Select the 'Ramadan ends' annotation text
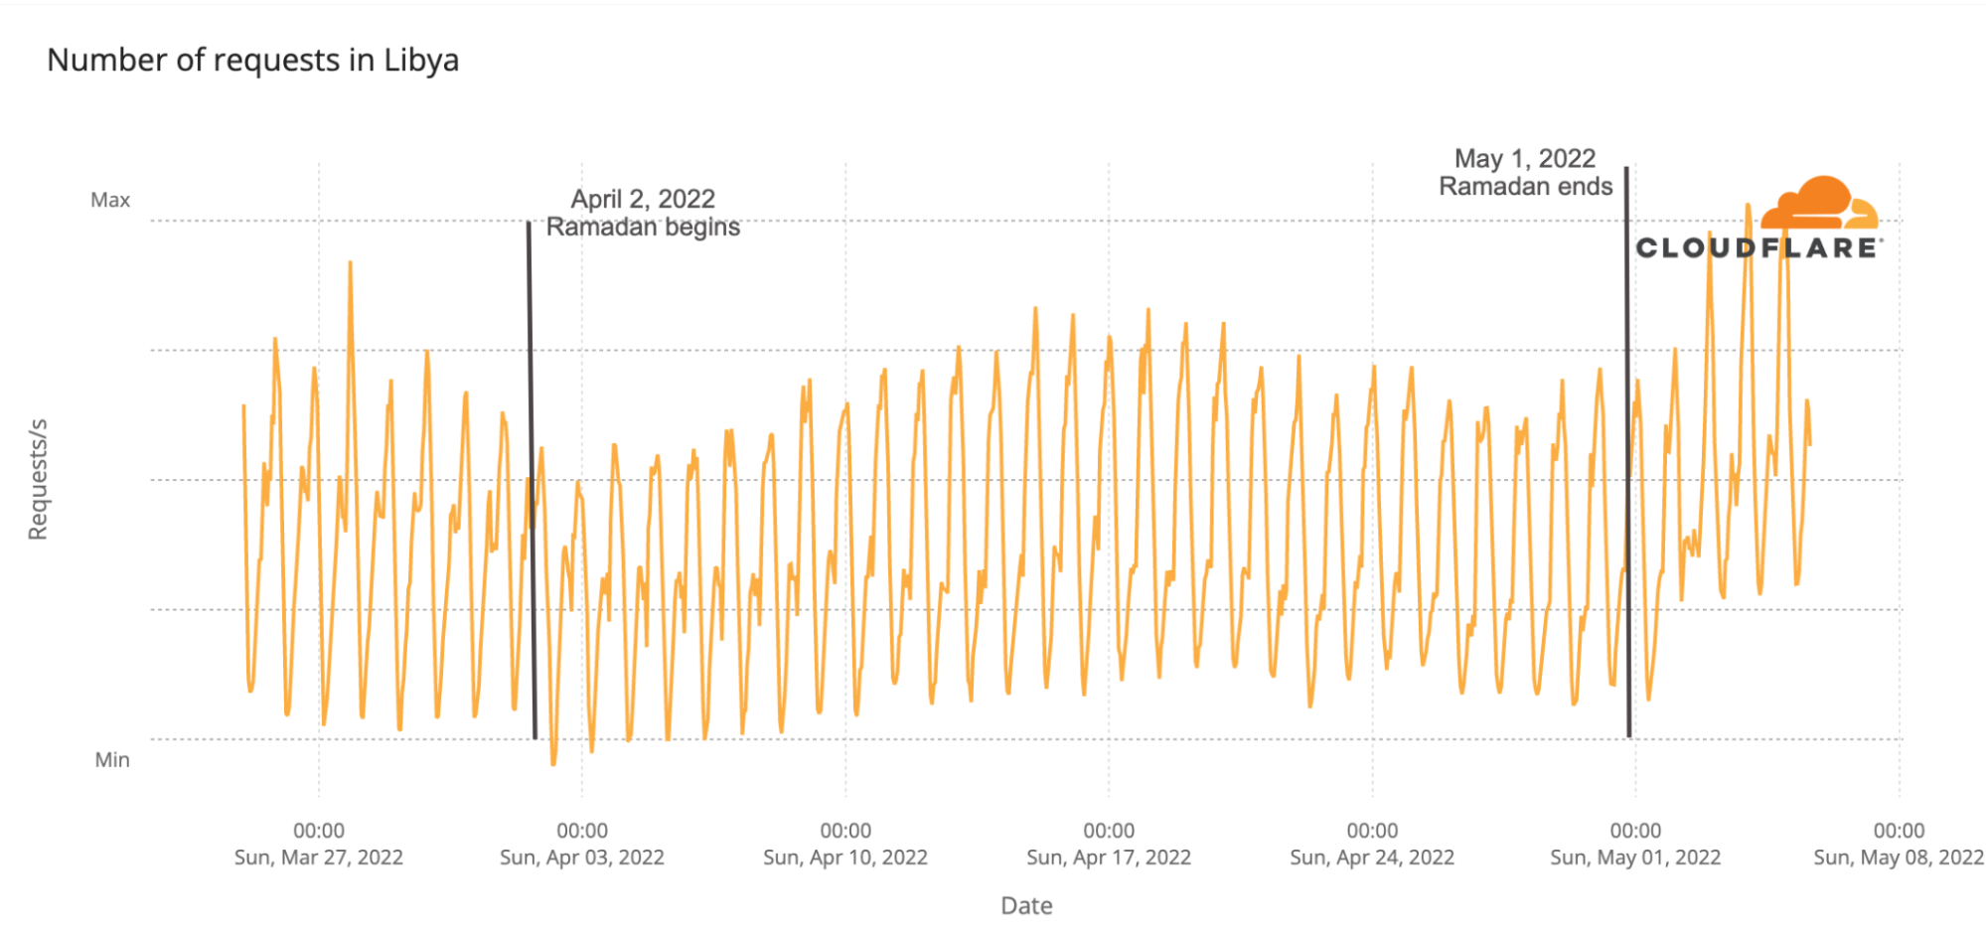The height and width of the screenshot is (939, 1986). click(x=1525, y=187)
